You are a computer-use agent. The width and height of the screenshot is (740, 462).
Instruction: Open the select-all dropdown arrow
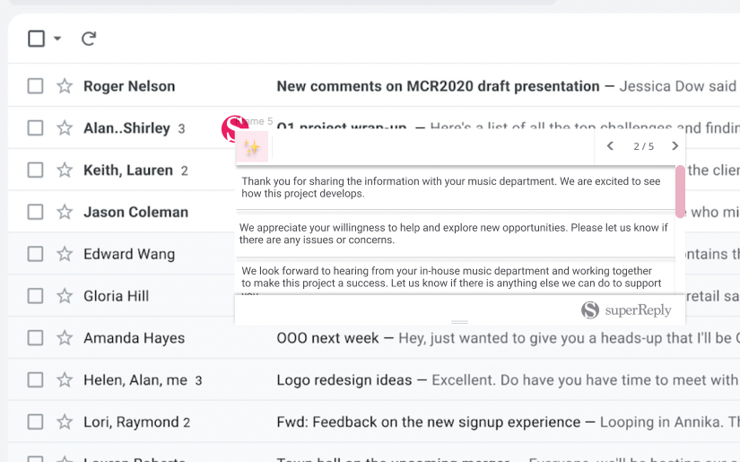tap(57, 39)
